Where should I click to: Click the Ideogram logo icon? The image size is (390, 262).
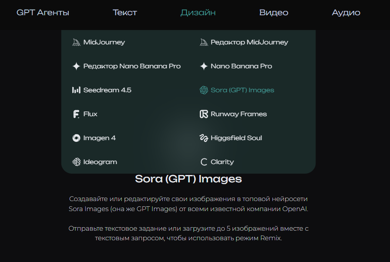(76, 162)
